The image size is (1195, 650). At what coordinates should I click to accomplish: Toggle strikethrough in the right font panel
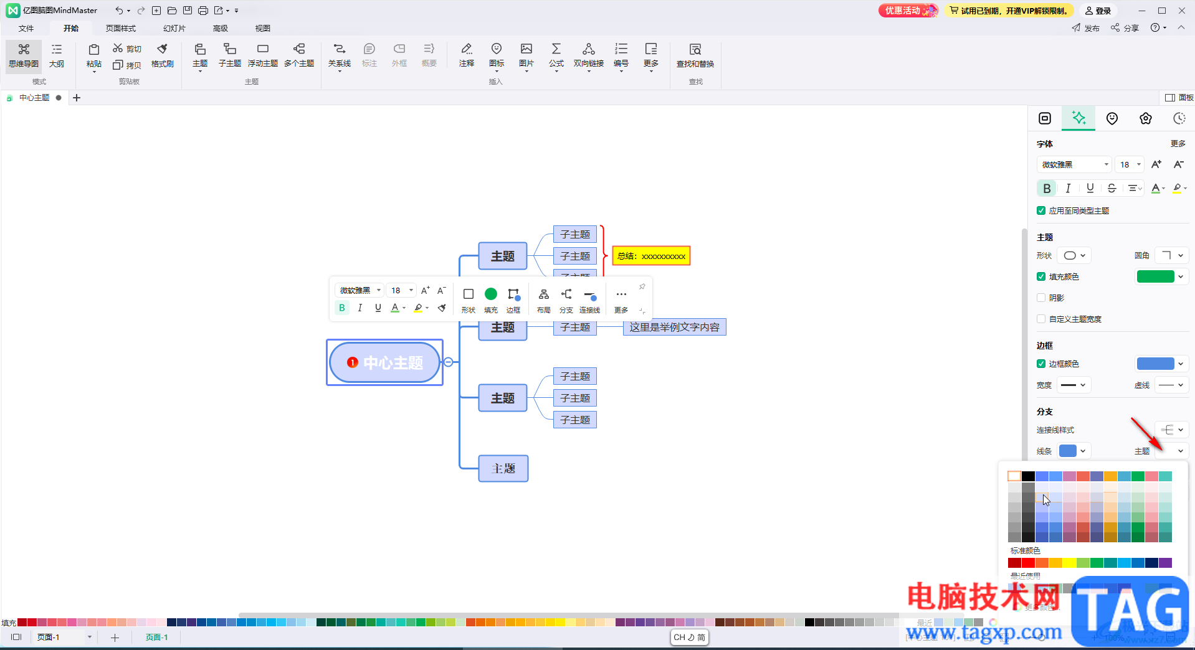click(x=1112, y=188)
